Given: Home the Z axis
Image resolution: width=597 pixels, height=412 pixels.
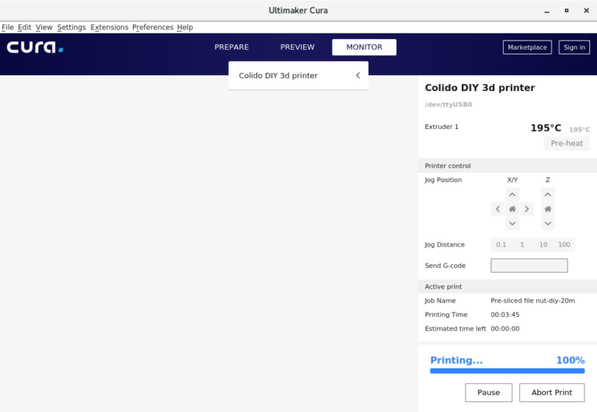Looking at the screenshot, I should pos(548,209).
